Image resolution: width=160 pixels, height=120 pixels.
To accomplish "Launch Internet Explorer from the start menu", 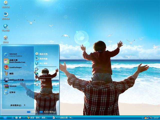I will [13, 55].
